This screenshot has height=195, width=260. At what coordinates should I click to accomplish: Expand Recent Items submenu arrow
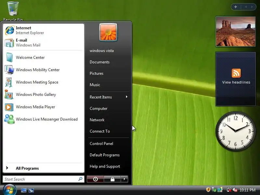(127, 97)
